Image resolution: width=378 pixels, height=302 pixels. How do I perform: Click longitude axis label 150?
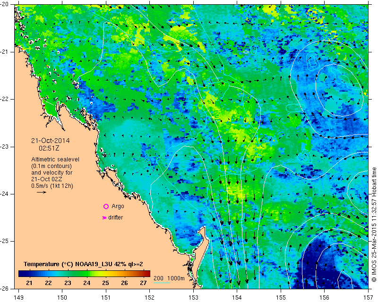click(62, 298)
